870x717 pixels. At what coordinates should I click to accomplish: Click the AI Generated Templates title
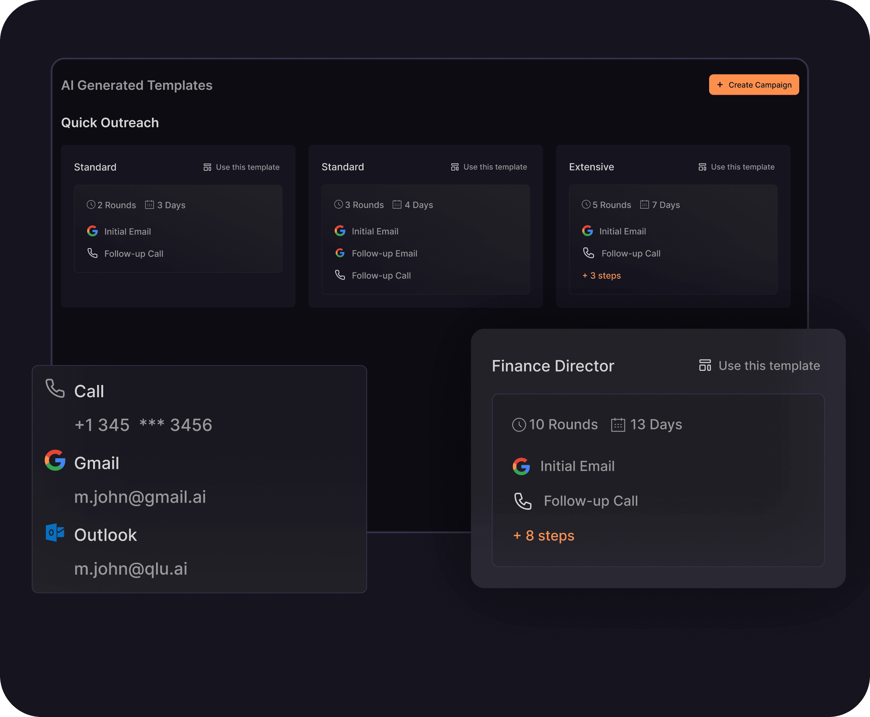click(x=137, y=85)
